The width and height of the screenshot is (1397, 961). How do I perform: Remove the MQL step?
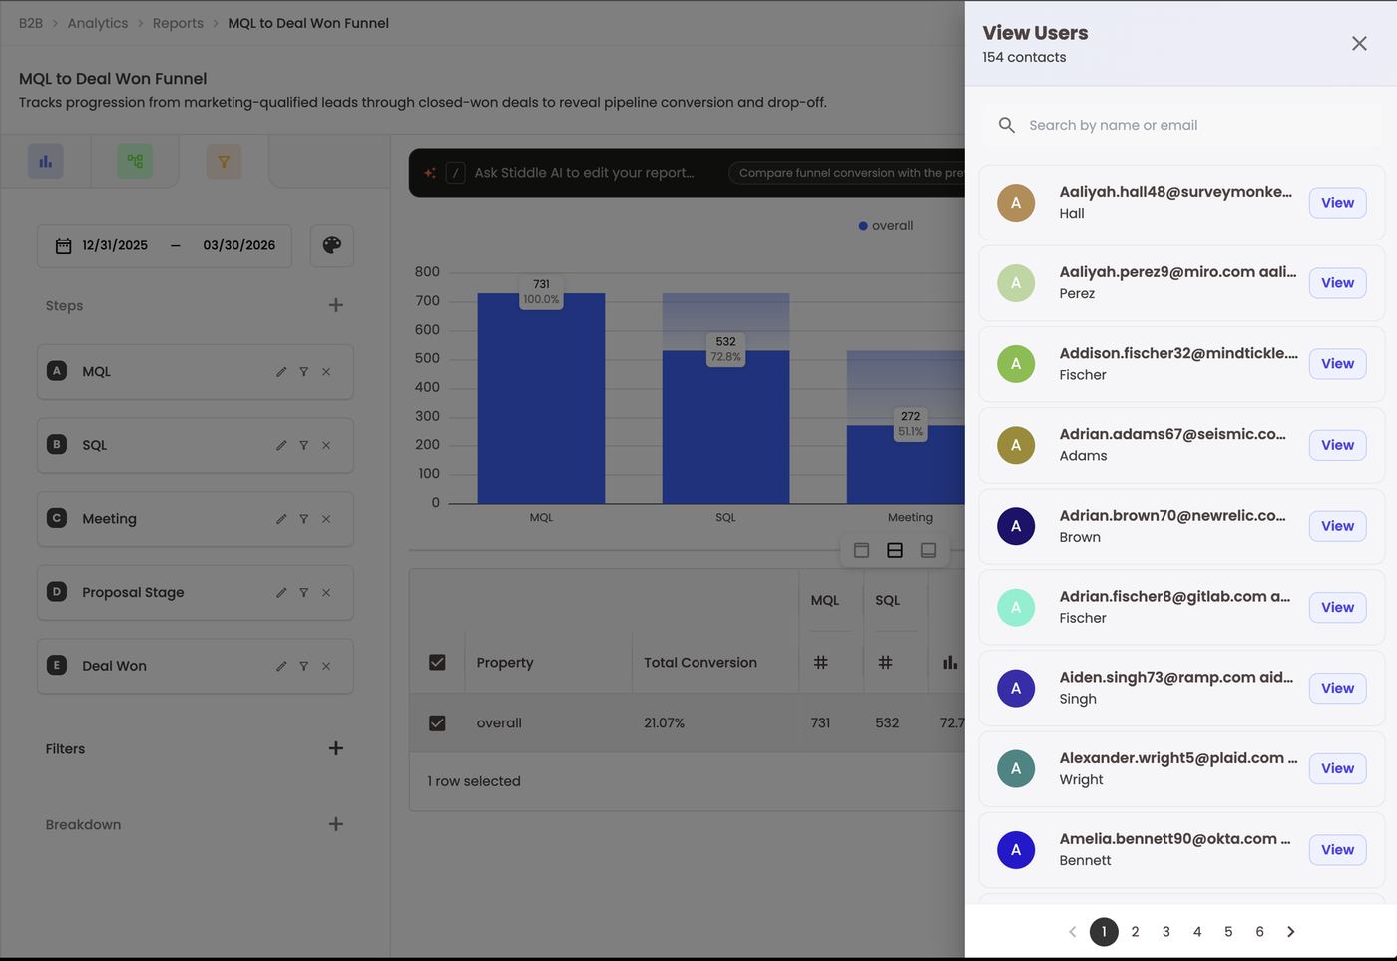click(x=326, y=372)
